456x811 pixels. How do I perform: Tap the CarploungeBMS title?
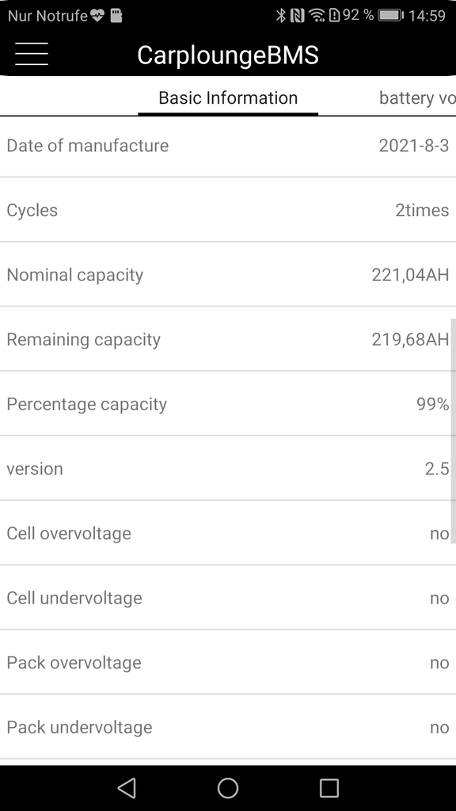[228, 55]
